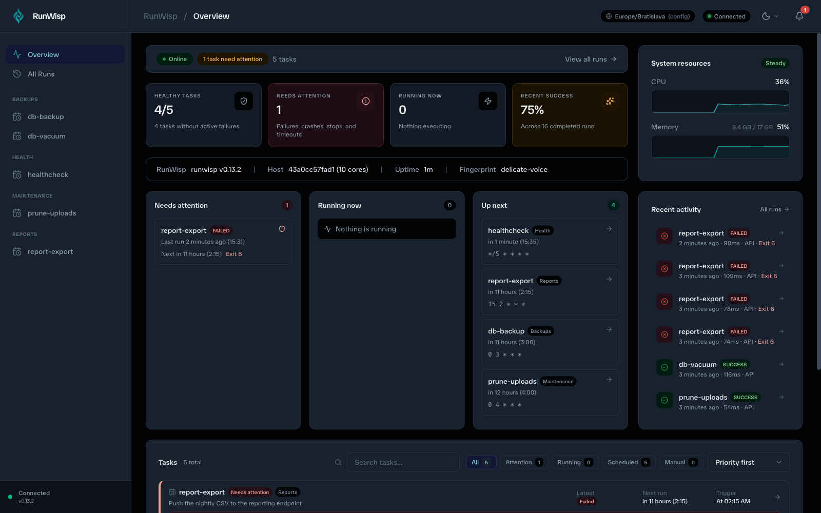Click the runwisp v0.13.2 version text
The height and width of the screenshot is (513, 821).
coord(216,169)
